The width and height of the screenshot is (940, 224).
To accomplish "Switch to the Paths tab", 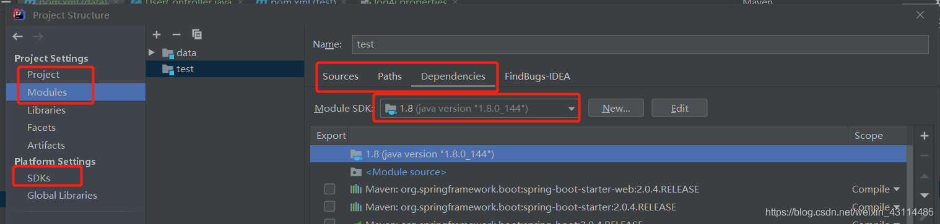I will (390, 77).
